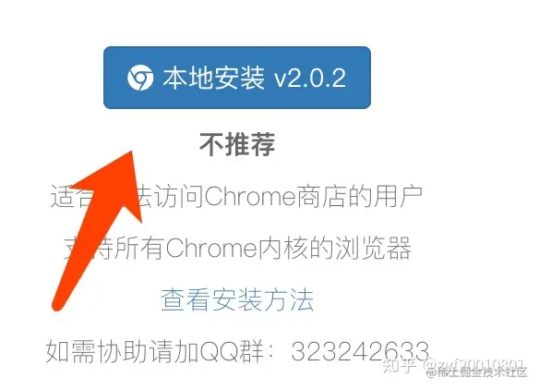Click the 本地安装 v2.0.2 button
The width and height of the screenshot is (539, 390).
pyautogui.click(x=237, y=78)
